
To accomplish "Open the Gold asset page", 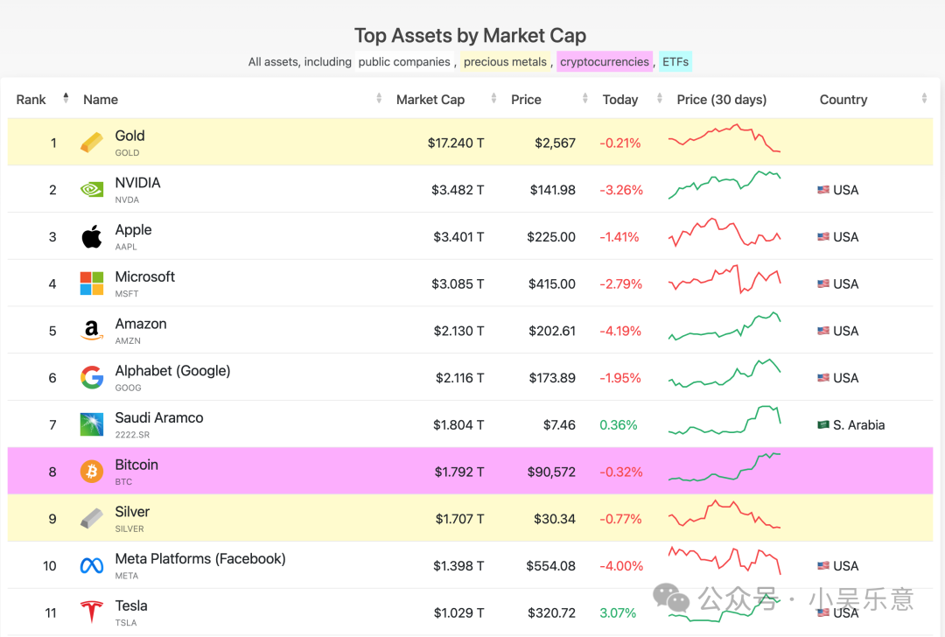I will tap(129, 136).
